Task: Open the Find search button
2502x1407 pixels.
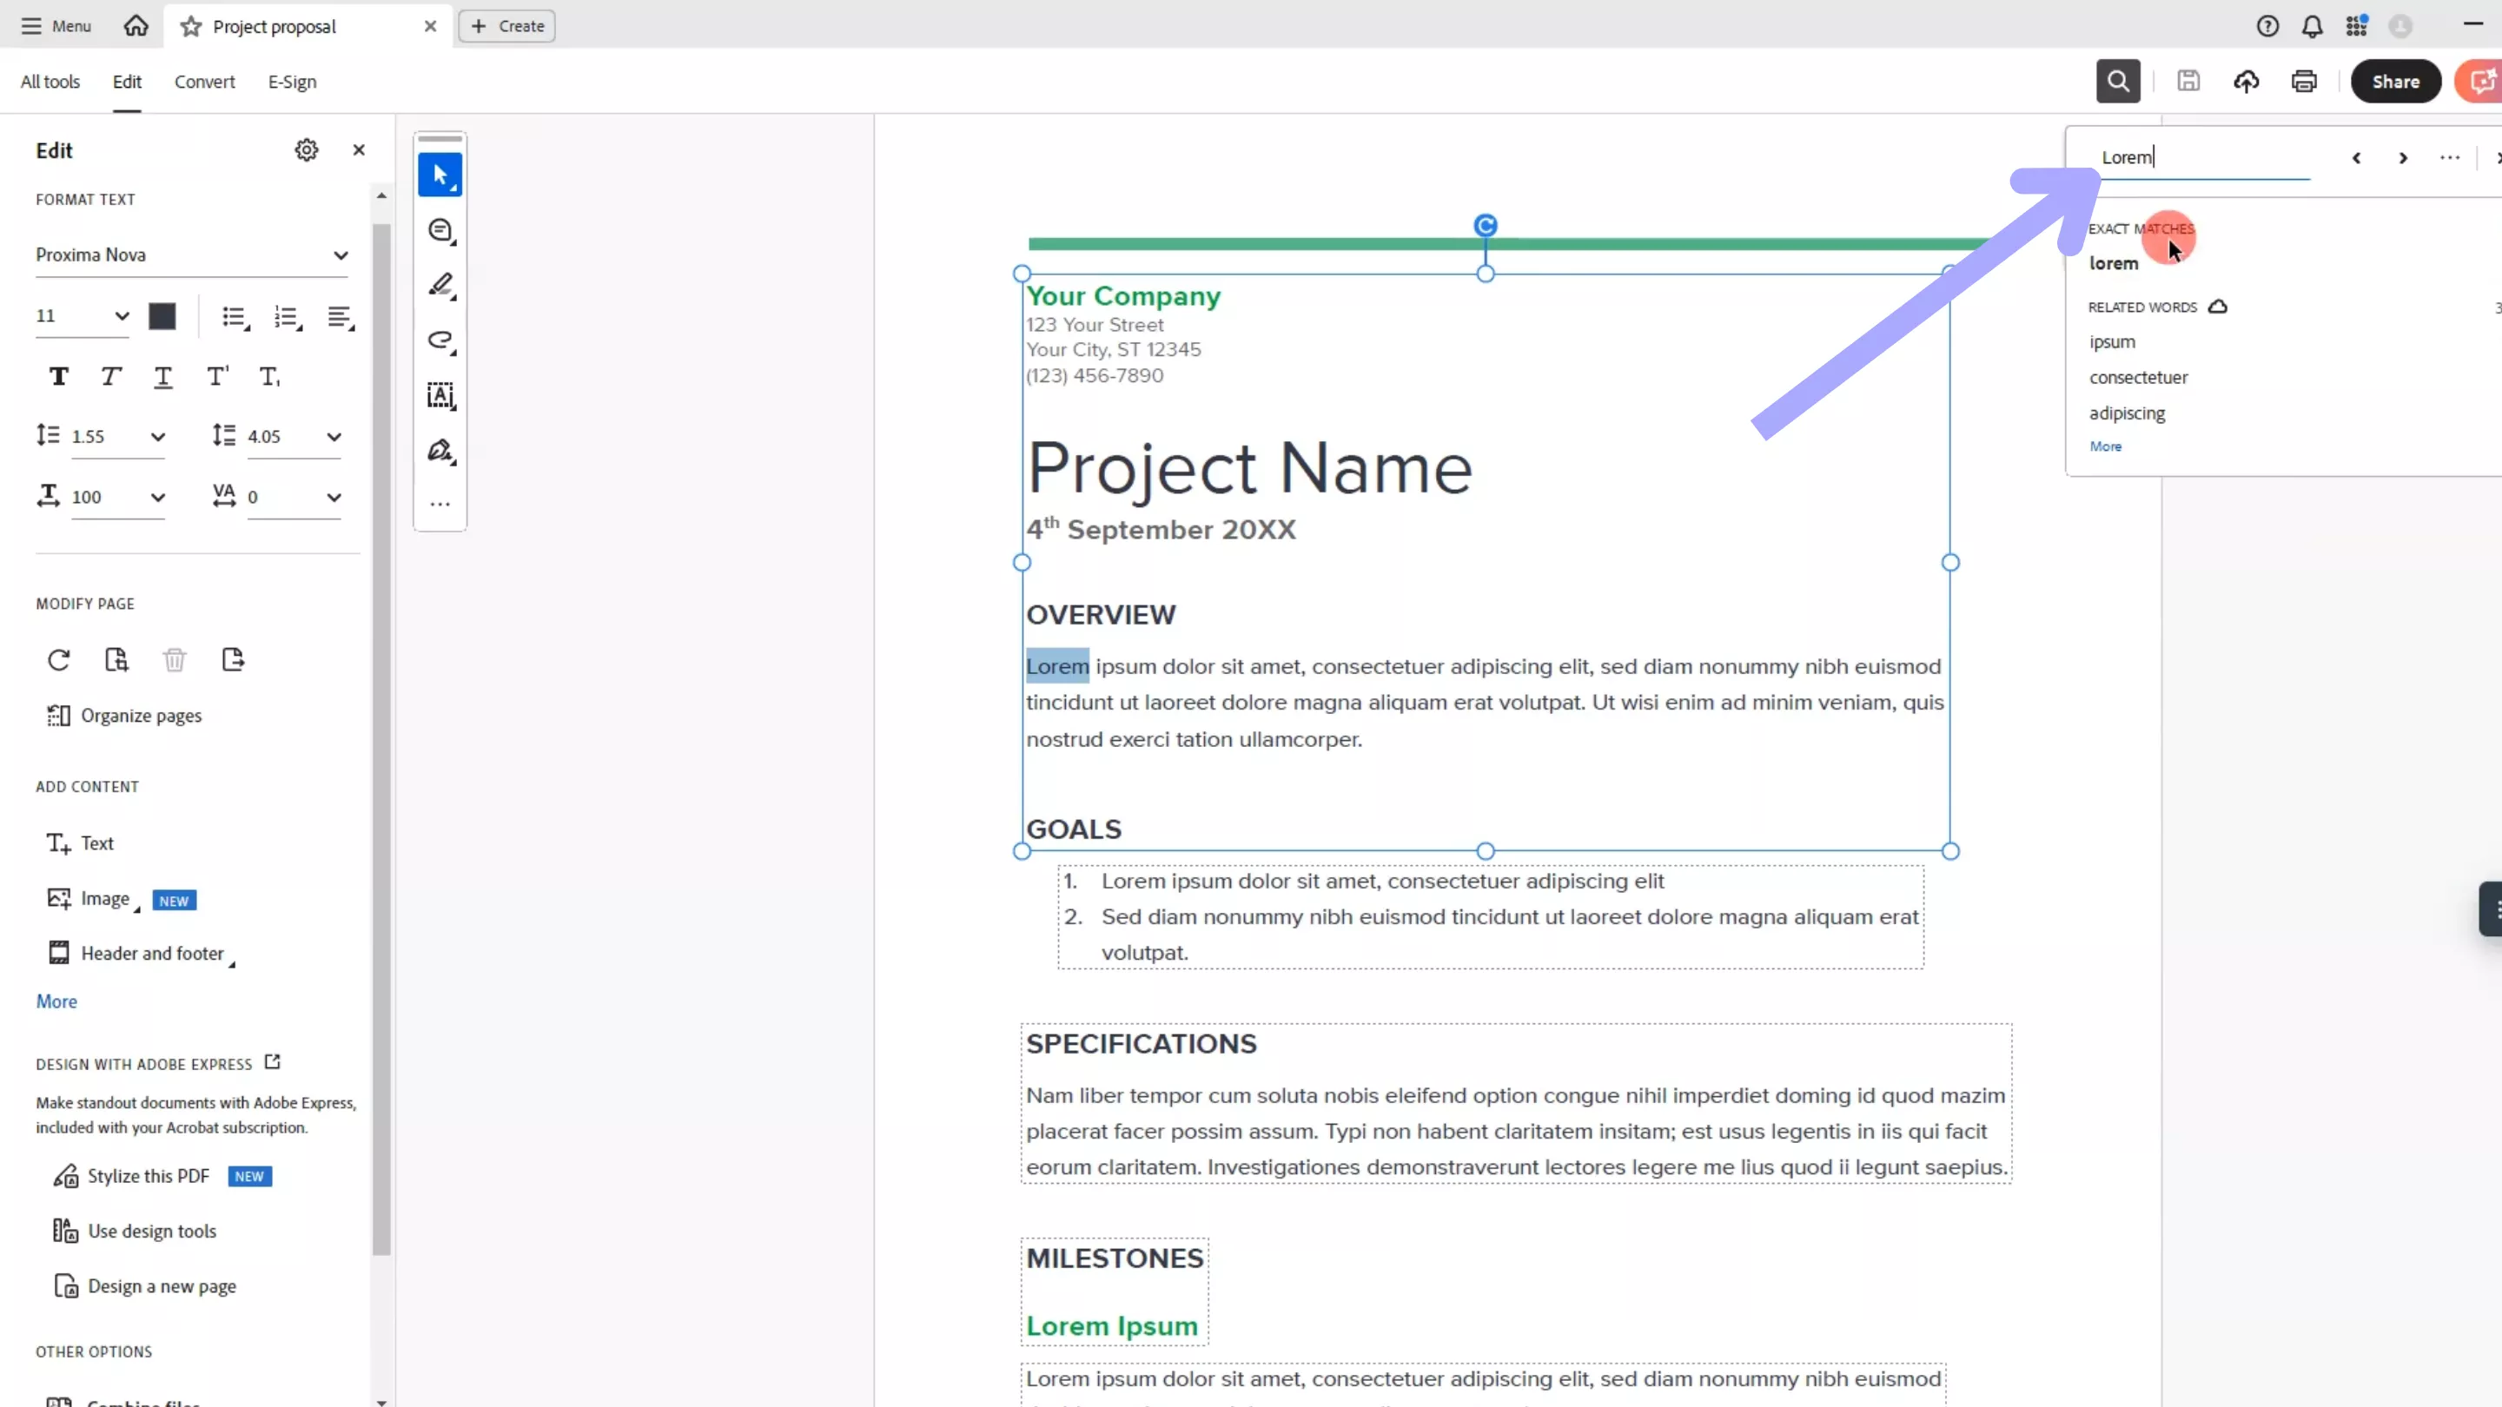Action: pos(2117,82)
